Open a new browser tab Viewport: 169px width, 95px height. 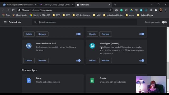[x=115, y=5]
